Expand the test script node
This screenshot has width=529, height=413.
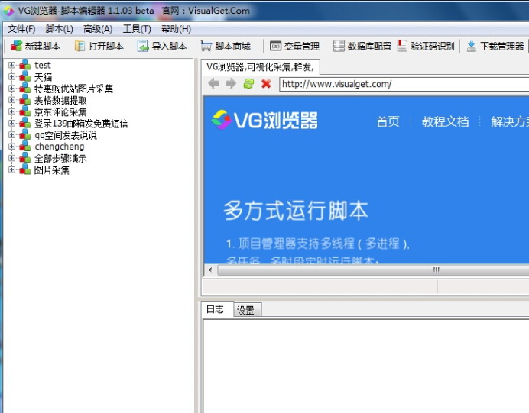(x=11, y=65)
